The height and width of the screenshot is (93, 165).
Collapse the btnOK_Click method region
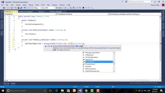14,30
